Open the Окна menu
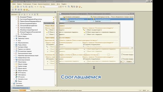The image size is (163, 92). [58, 4]
